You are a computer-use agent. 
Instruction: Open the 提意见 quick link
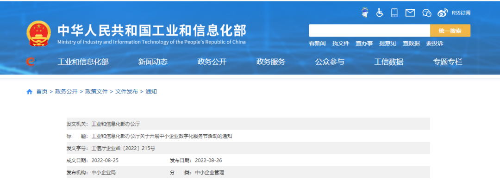tap(388, 44)
